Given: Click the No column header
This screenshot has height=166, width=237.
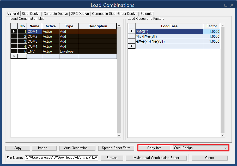Looking at the screenshot, I should pos(22,26).
